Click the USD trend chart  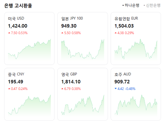pyautogui.click(x=29, y=51)
